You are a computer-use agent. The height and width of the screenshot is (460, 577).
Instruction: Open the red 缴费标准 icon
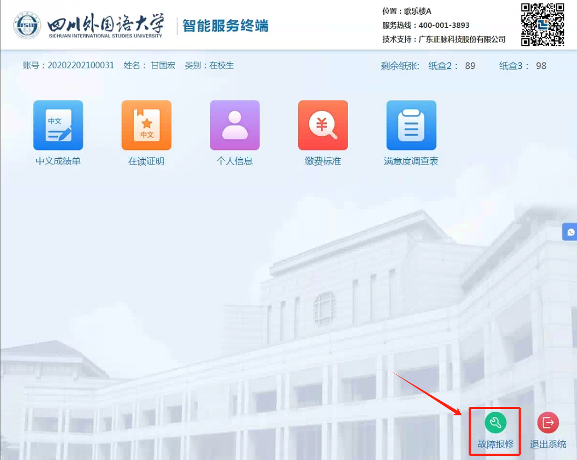click(323, 126)
